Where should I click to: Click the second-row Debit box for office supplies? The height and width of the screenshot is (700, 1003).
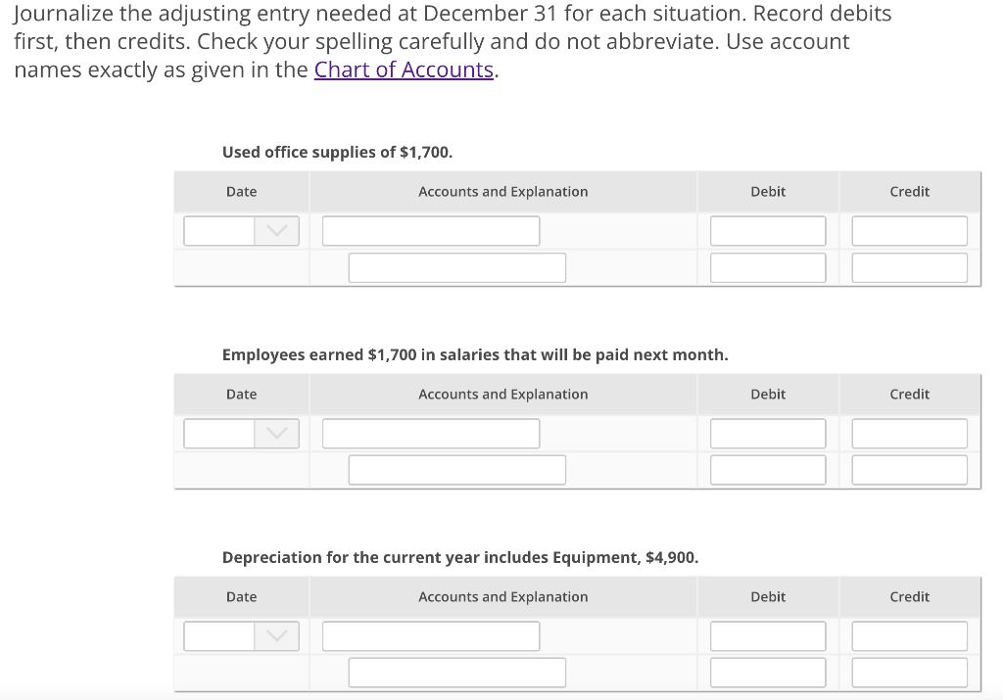pyautogui.click(x=767, y=266)
